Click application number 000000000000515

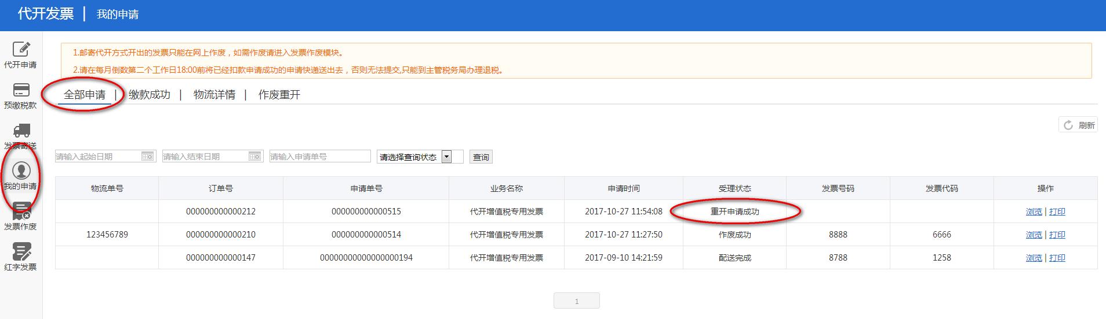coord(366,212)
